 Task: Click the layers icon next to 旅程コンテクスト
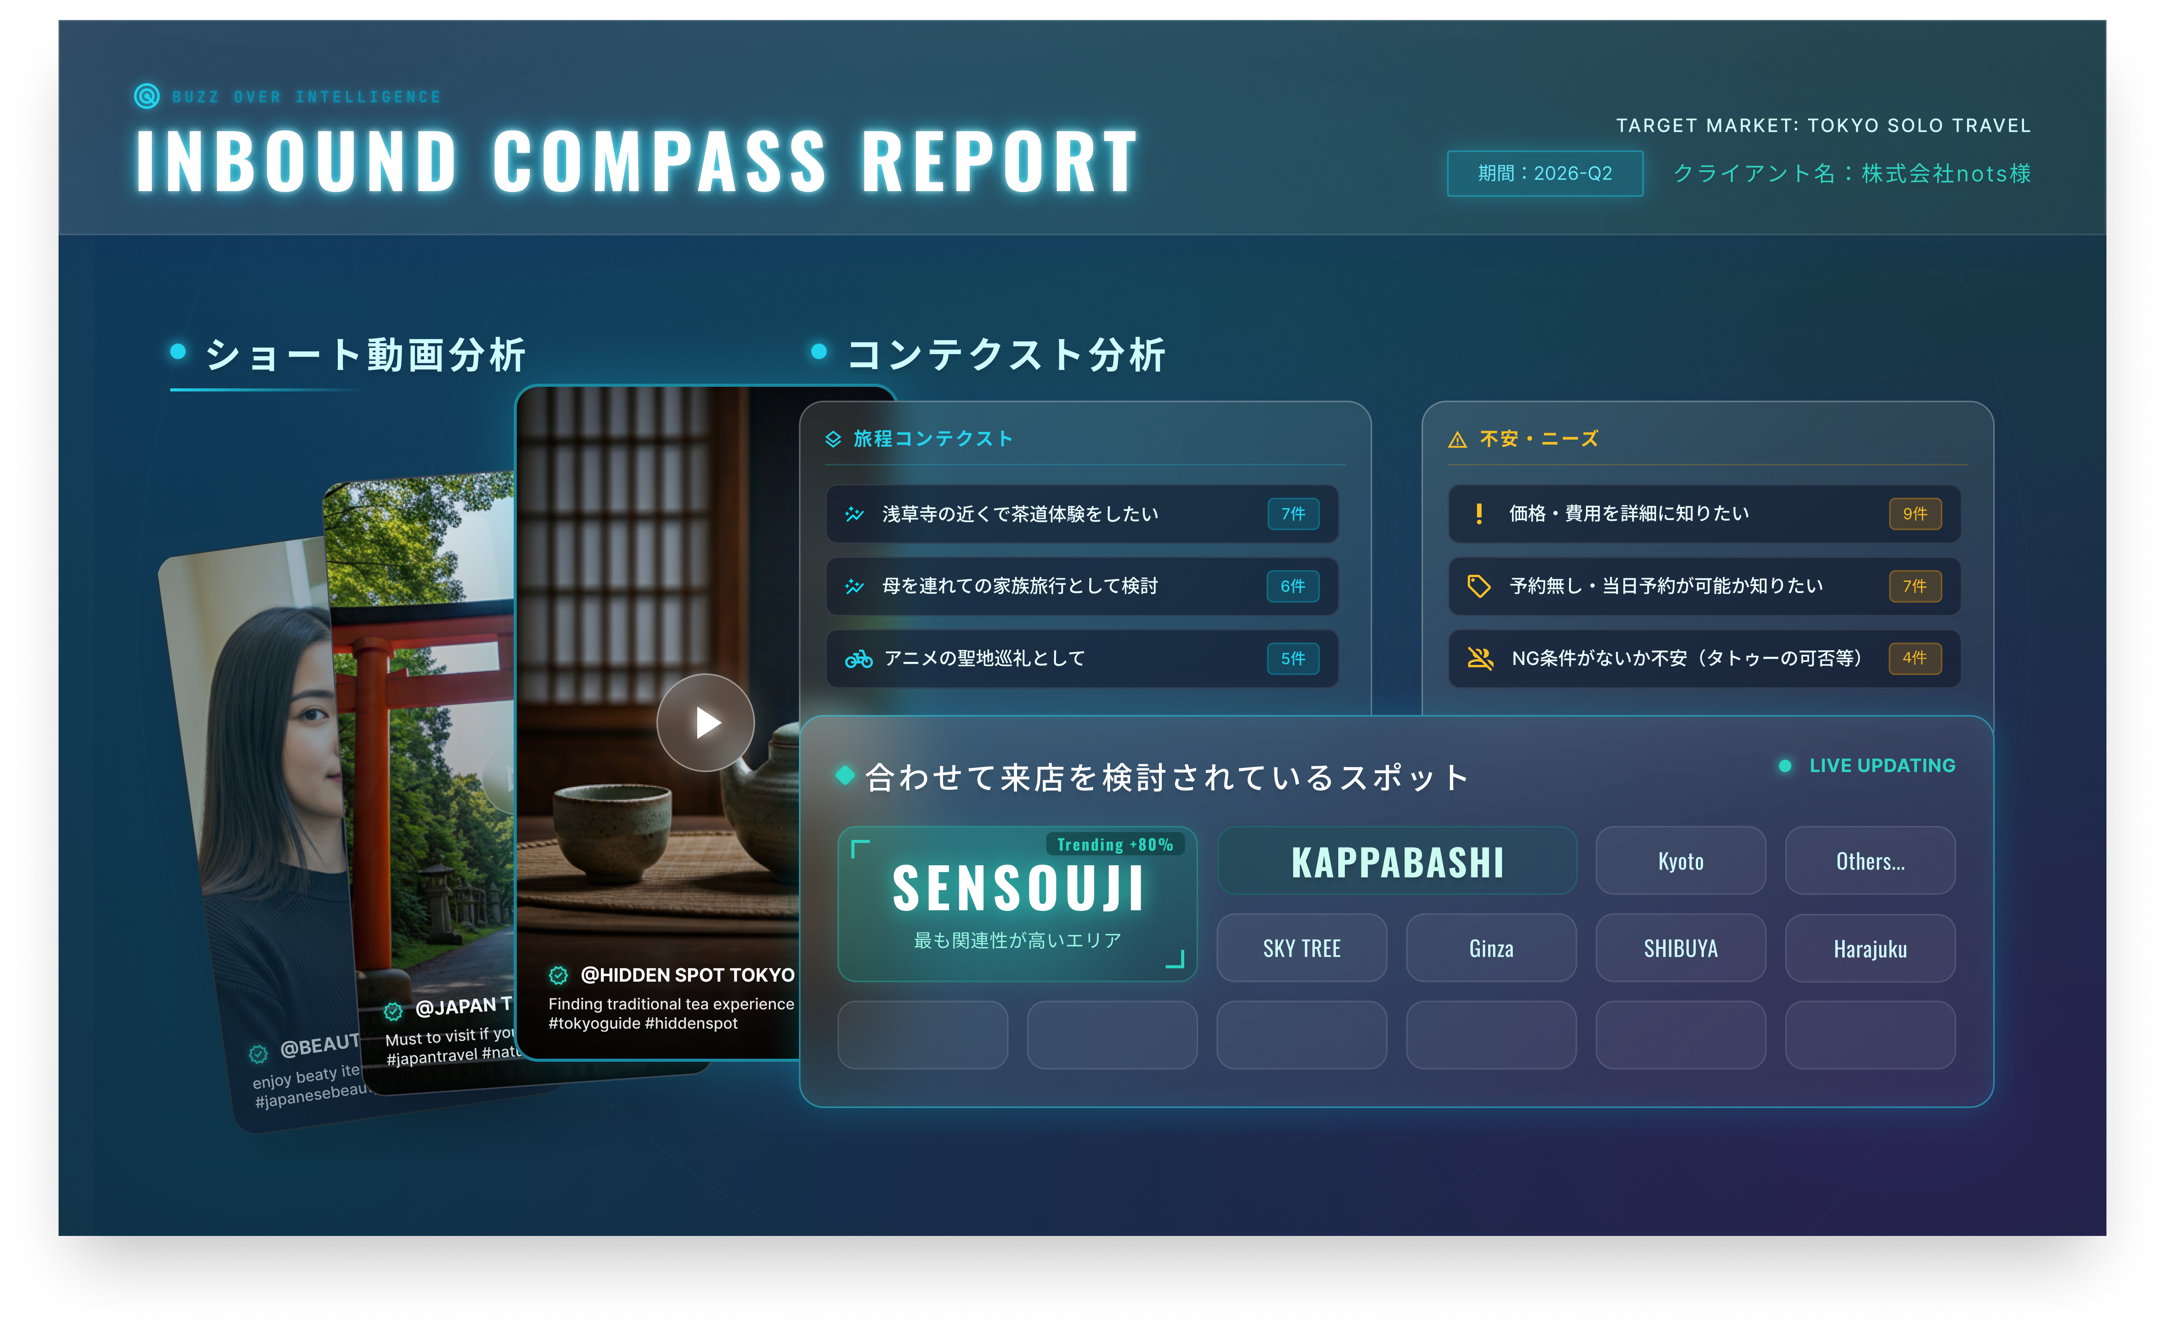833,439
